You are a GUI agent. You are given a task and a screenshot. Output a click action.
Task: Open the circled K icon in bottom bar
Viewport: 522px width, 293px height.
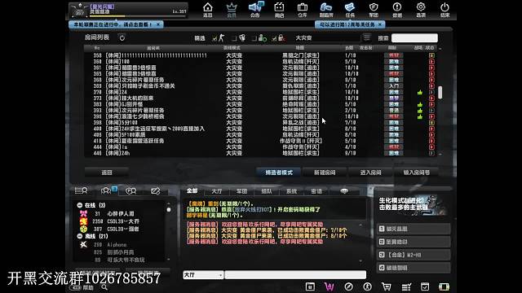(x=368, y=286)
